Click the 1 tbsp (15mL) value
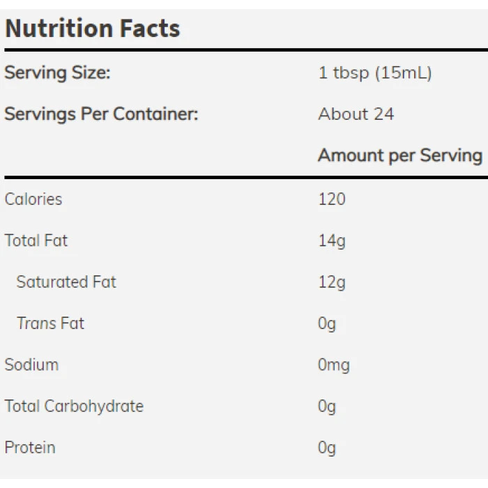488x488 pixels. (x=374, y=73)
